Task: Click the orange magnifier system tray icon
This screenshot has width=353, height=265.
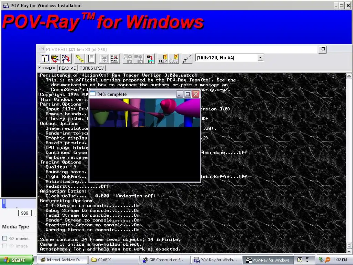Action: pos(327,260)
